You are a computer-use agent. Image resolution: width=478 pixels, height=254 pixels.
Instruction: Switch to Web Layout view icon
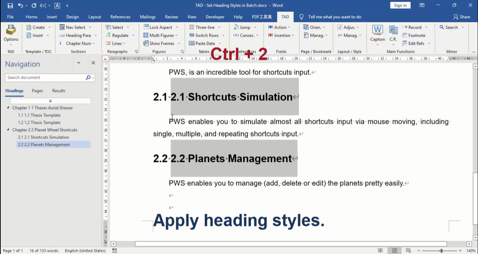point(408,251)
